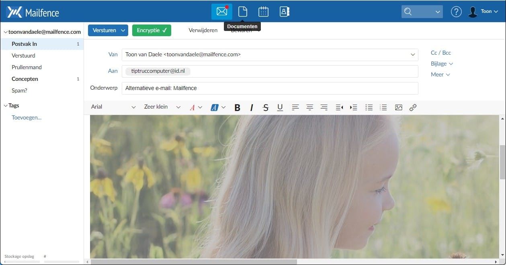Apply underline formatting
The width and height of the screenshot is (506, 265).
click(x=280, y=107)
